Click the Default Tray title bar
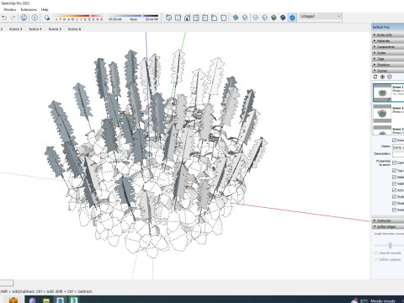The height and width of the screenshot is (303, 404). click(388, 27)
